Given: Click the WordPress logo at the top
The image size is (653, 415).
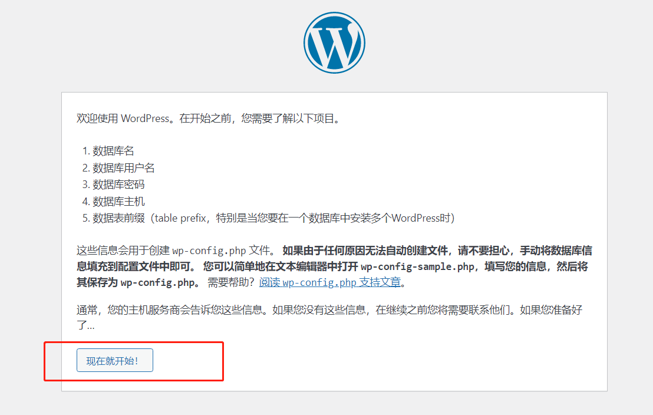Looking at the screenshot, I should click(x=334, y=43).
